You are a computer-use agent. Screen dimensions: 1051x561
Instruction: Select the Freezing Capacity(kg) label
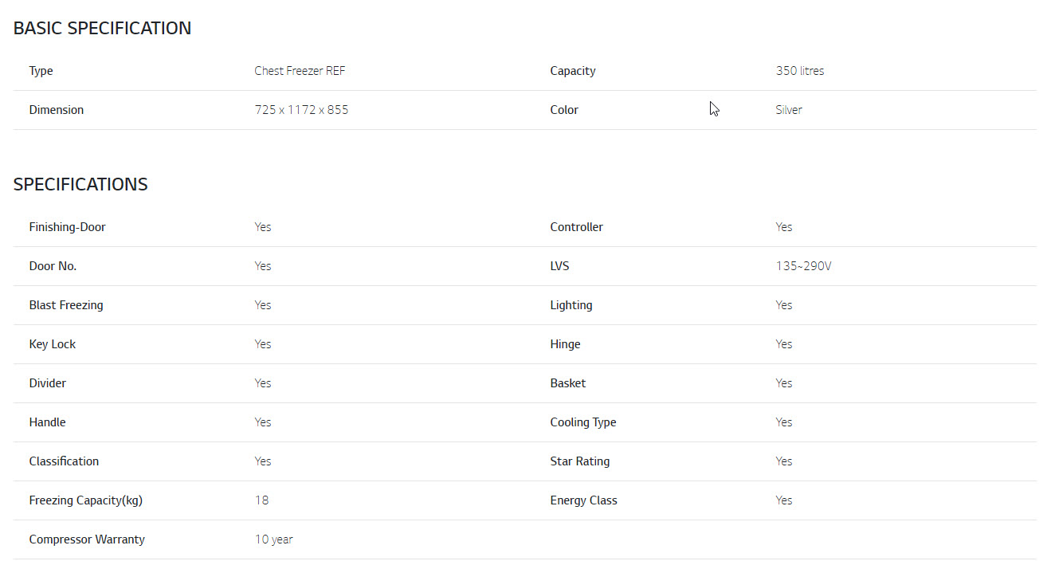click(x=86, y=500)
